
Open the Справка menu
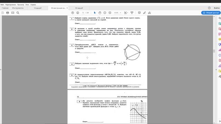pos(33,4)
